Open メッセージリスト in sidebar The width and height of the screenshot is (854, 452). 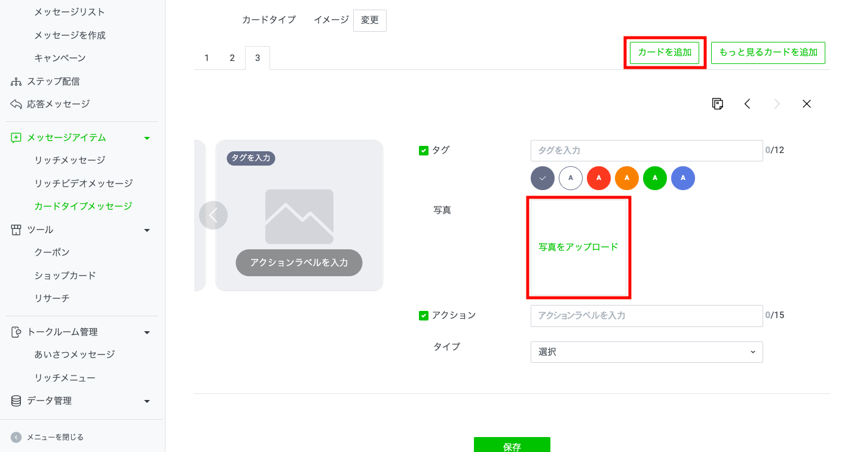69,12
